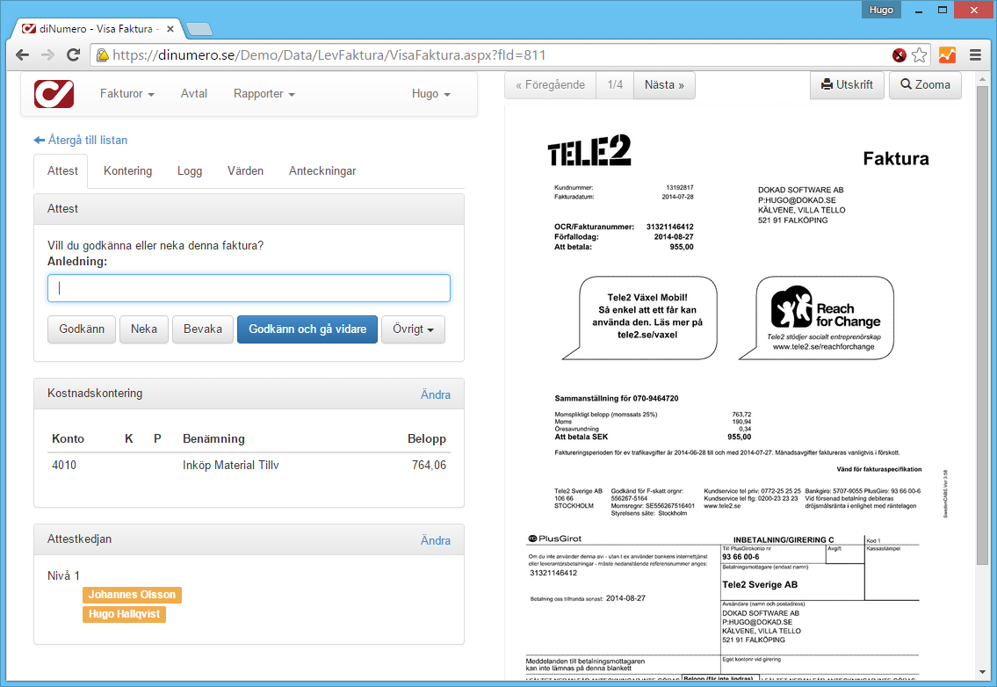The image size is (997, 687).
Task: Click the Tele2 logo on the invoice
Action: (x=589, y=150)
